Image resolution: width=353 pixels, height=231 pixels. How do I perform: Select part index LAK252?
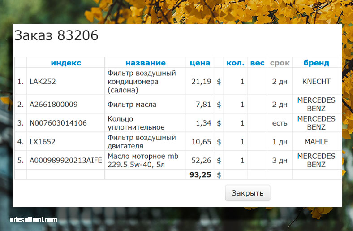tap(43, 81)
